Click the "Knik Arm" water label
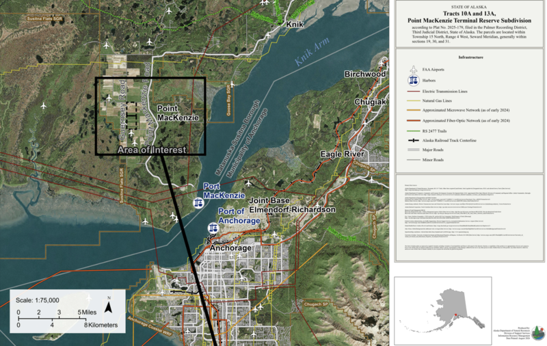Screen dimensions: 547x346 click(312, 51)
